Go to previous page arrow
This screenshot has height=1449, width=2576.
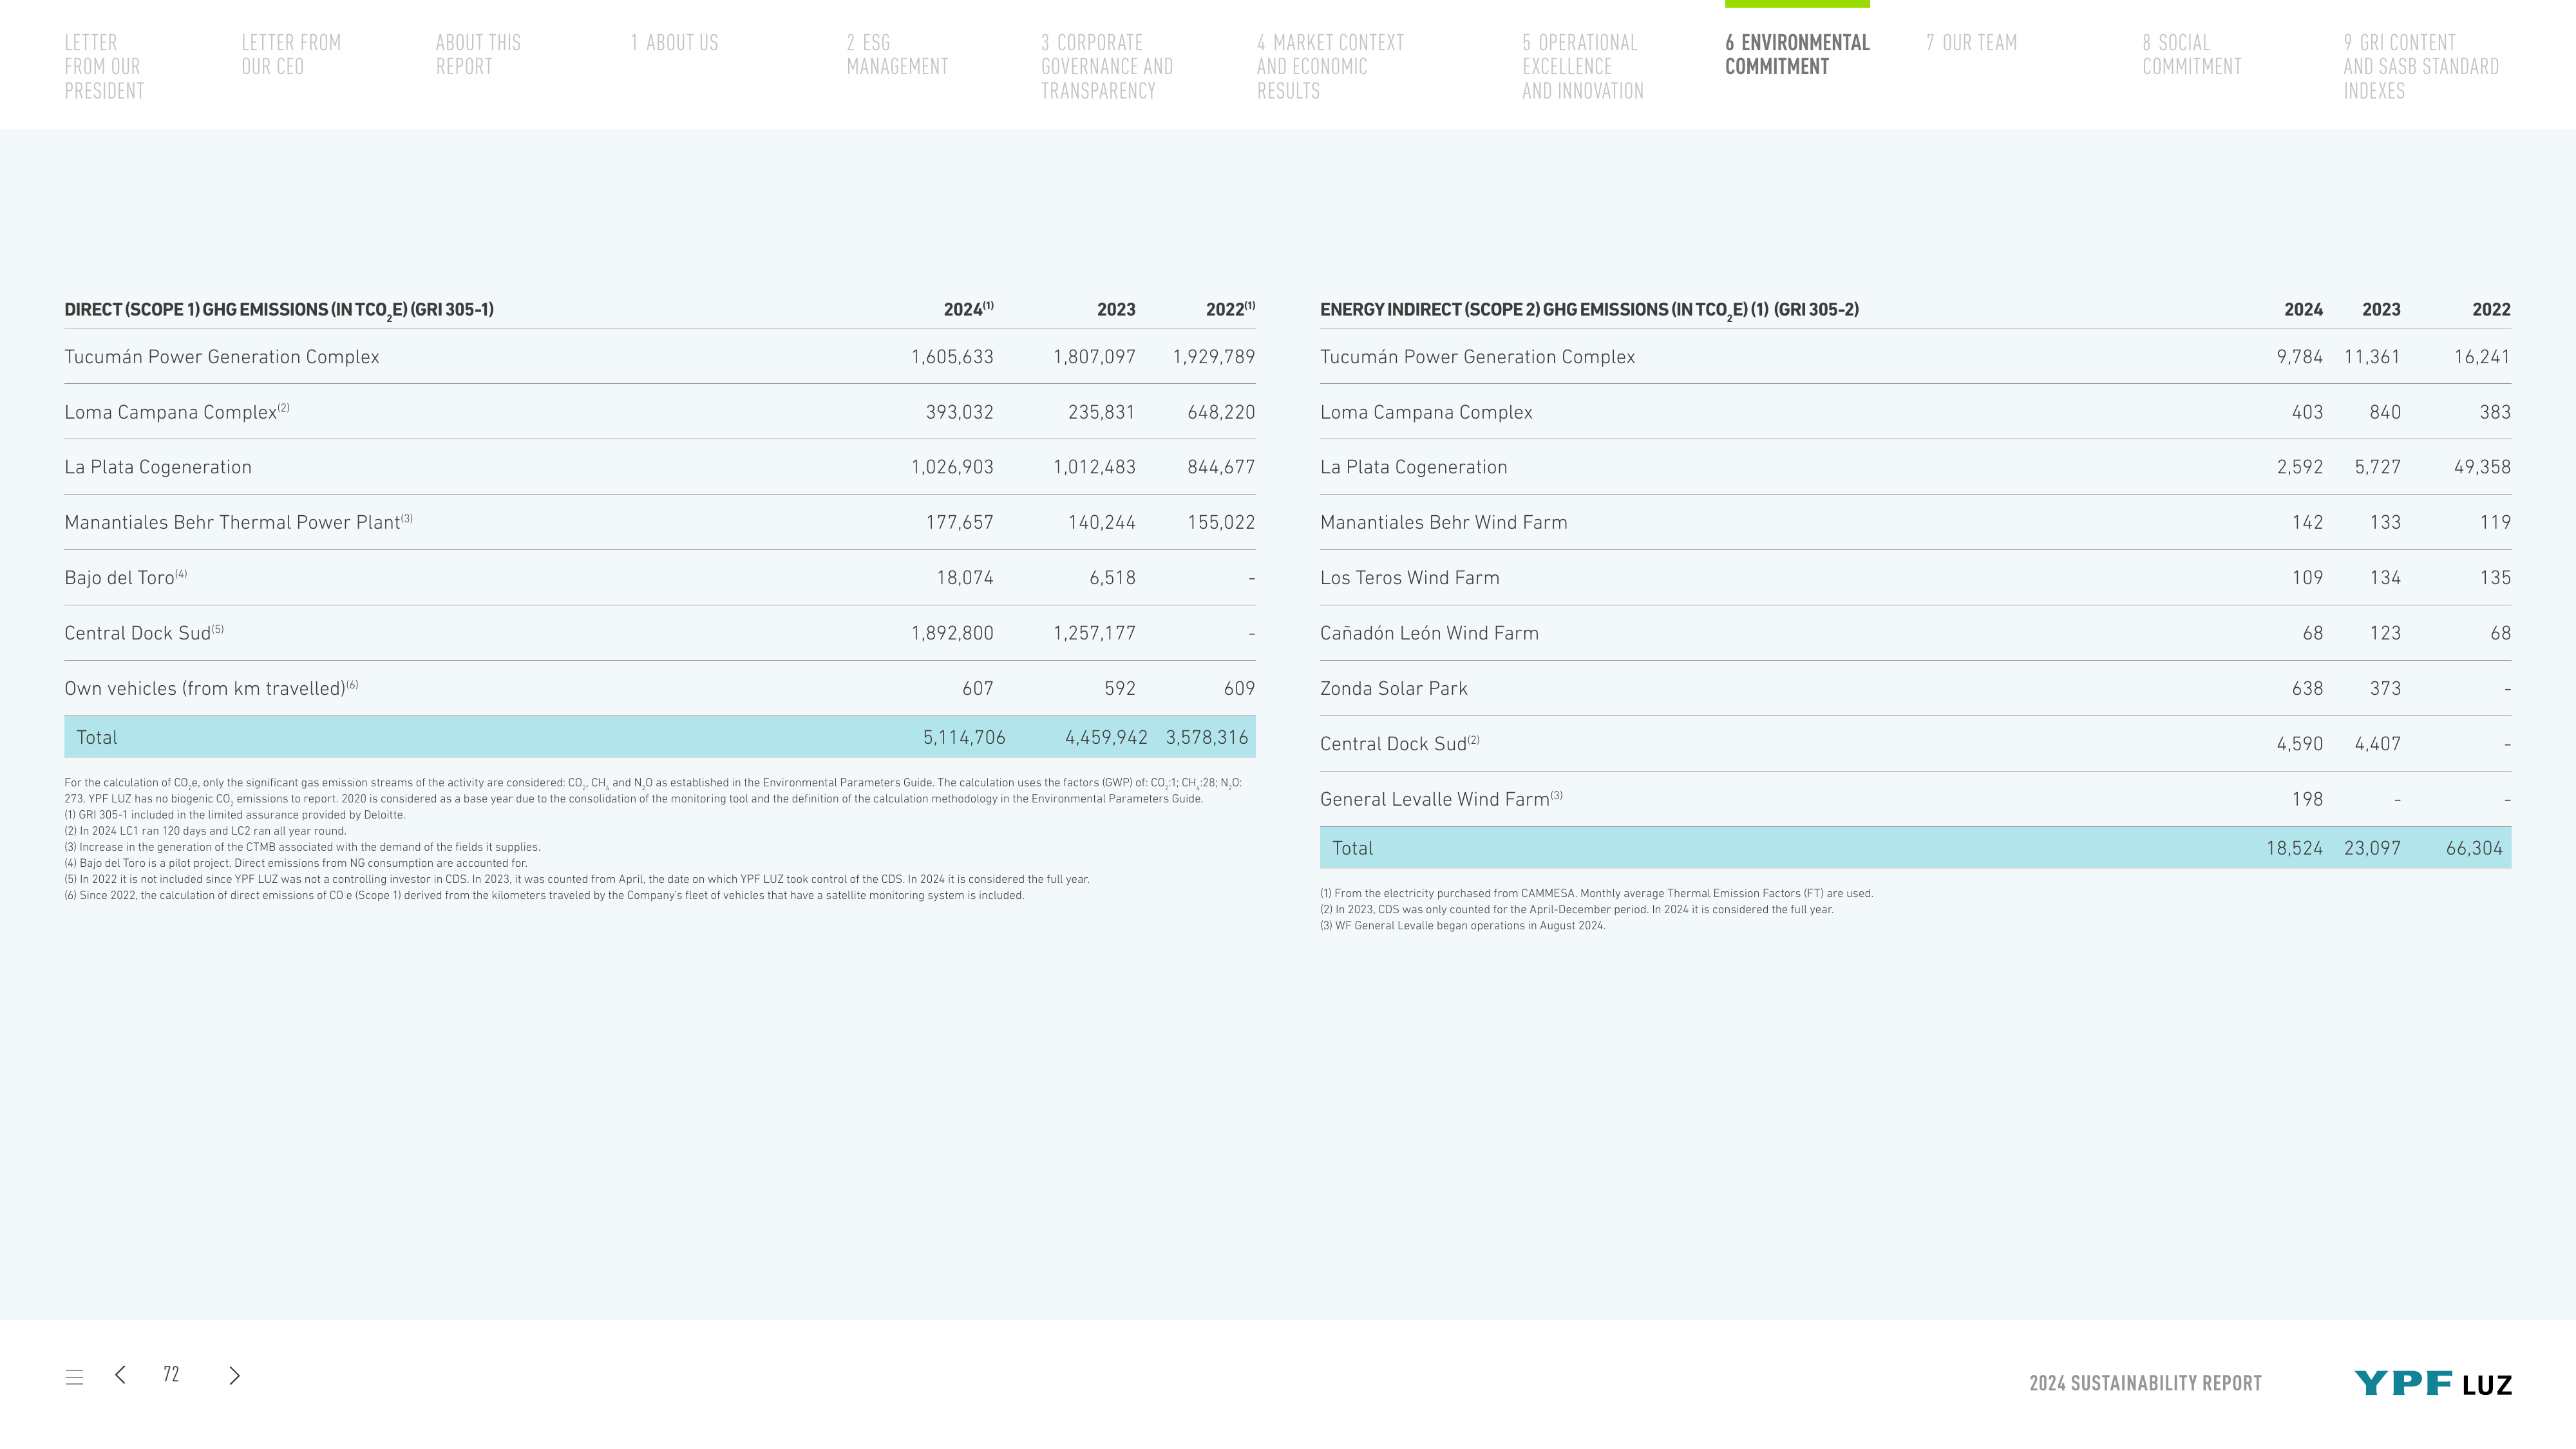(x=120, y=1375)
